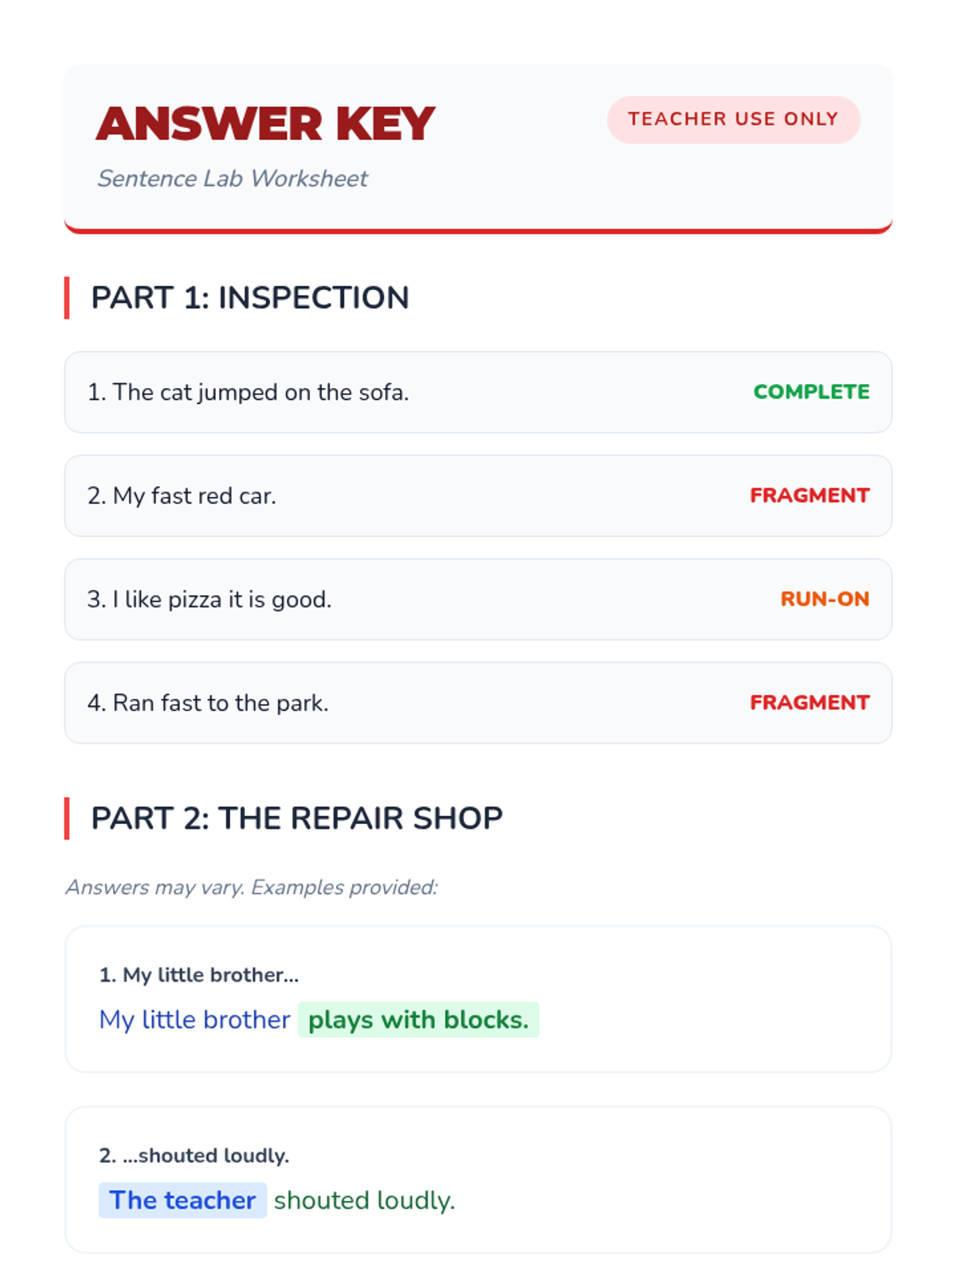Click the orange RUN-ON label

(825, 599)
